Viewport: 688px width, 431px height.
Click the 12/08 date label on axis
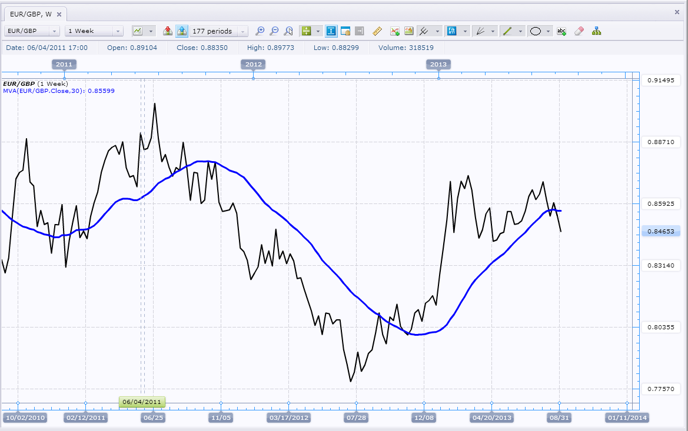coord(424,417)
